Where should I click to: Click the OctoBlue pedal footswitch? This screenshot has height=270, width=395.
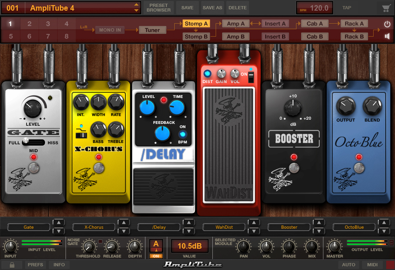click(x=359, y=167)
